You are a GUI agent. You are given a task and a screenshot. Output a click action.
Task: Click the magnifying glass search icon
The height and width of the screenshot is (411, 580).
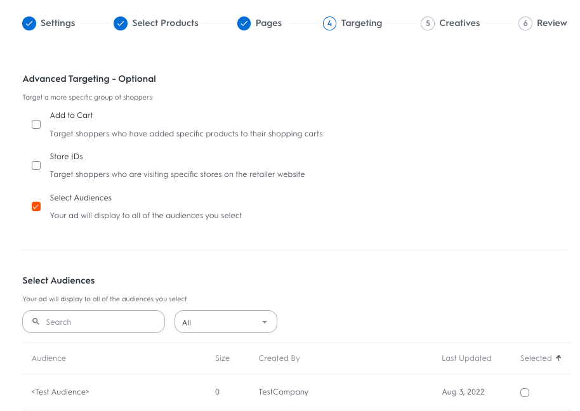(x=36, y=322)
